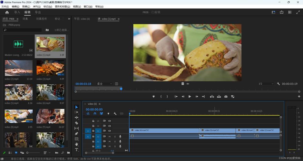
Task: Open playback resolution 1/2 dropdown
Action: 266,84
